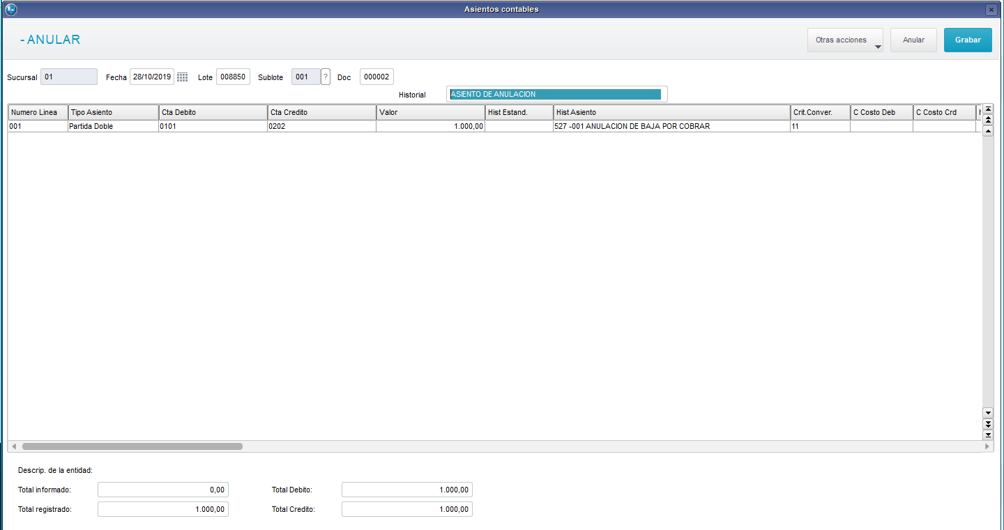Click the Total informado field

tap(163, 490)
